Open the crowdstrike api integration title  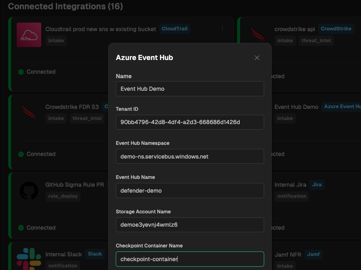point(295,29)
